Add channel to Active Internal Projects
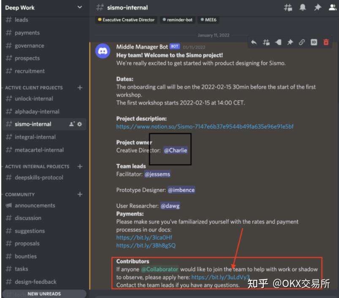Image resolution: width=339 pixels, height=298 pixels. pyautogui.click(x=80, y=167)
